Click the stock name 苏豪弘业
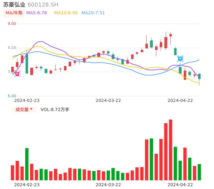 [x=14, y=5]
